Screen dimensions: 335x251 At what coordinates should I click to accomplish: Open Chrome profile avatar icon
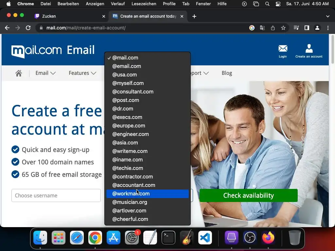click(317, 28)
